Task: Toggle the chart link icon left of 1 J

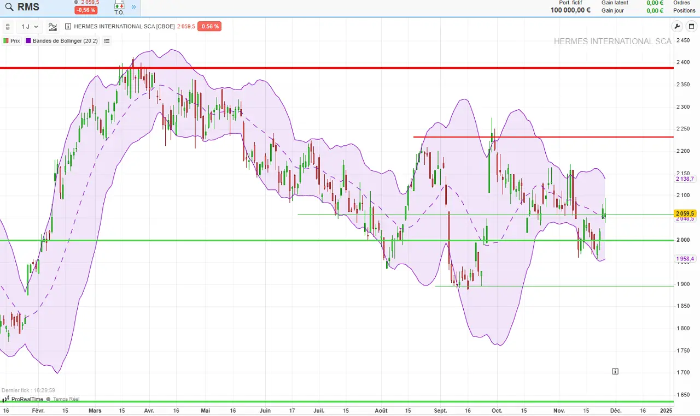Action: 8,26
